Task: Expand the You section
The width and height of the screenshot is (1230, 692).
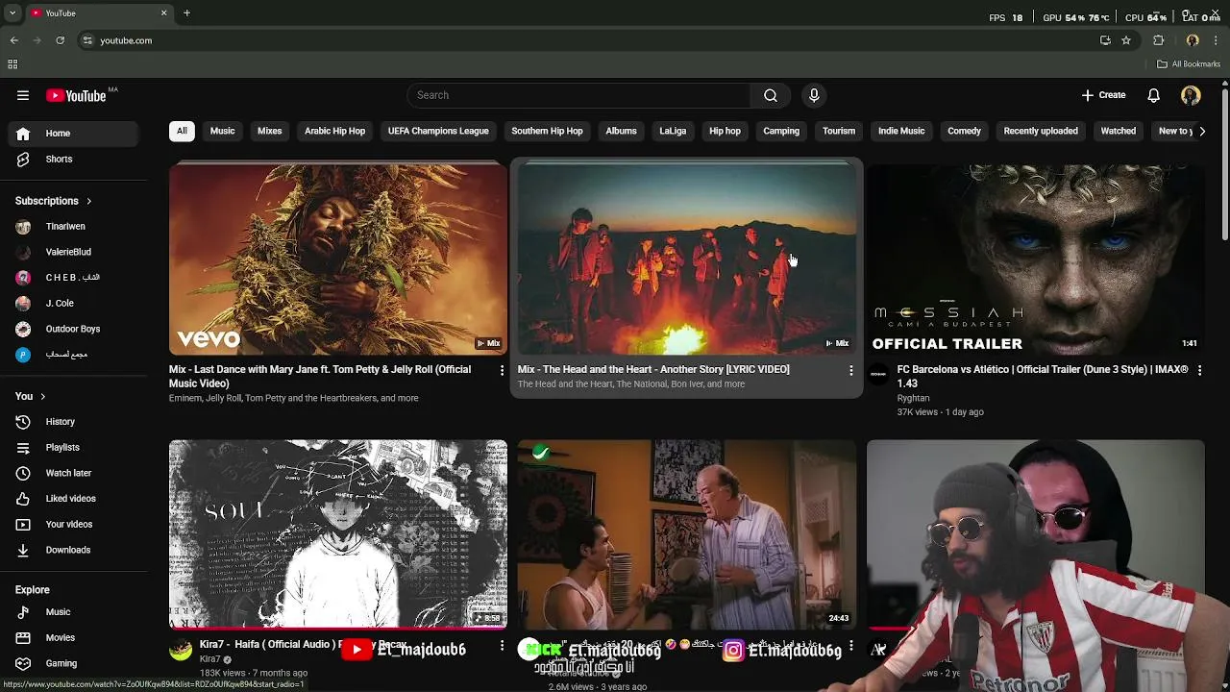Action: (30, 396)
